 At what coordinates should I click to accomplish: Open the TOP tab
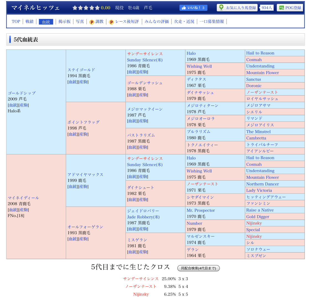pos(16,22)
